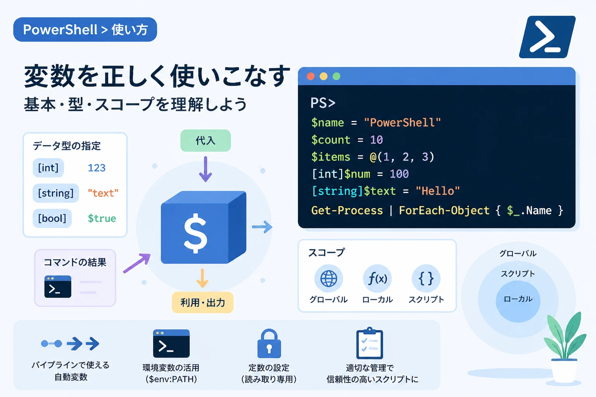Open the PowerShell > 使い方 breadcrumb badge
This screenshot has height=397, width=596.
(85, 29)
